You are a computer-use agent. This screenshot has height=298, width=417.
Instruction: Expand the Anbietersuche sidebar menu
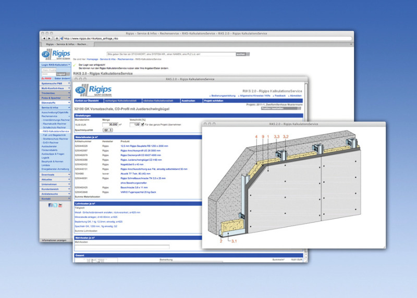55,193
